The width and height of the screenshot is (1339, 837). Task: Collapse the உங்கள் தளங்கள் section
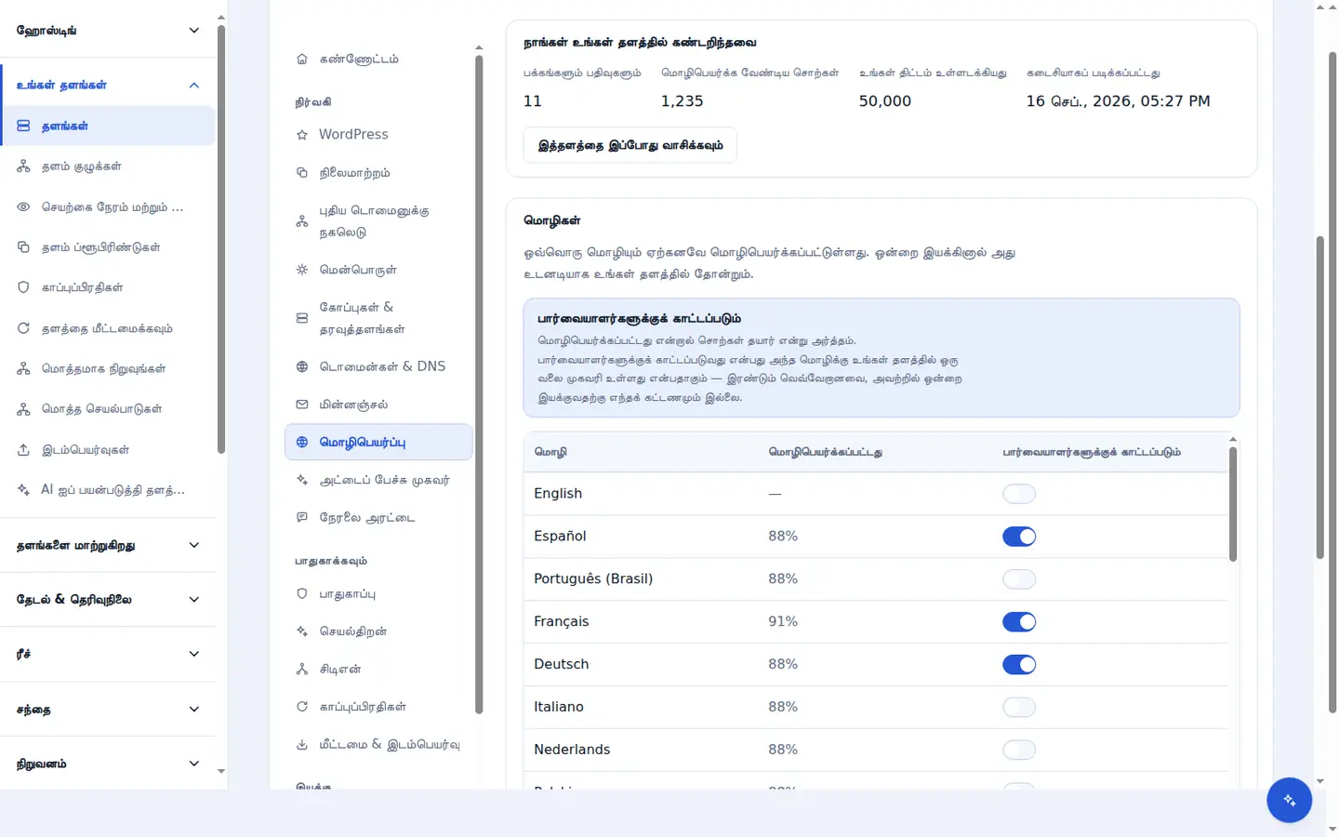(x=108, y=85)
